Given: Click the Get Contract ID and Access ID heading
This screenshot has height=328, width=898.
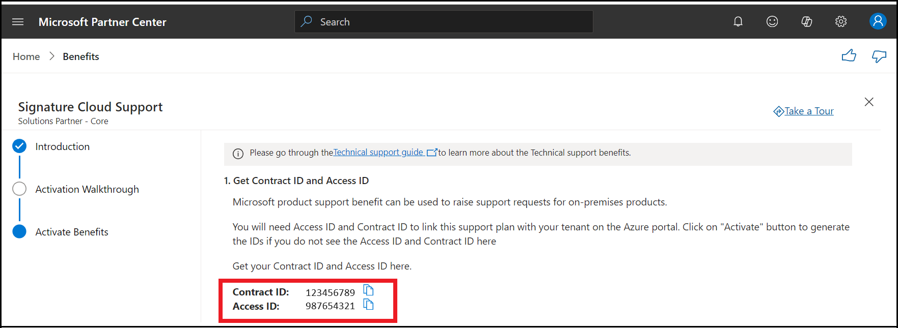Looking at the screenshot, I should pyautogui.click(x=296, y=181).
